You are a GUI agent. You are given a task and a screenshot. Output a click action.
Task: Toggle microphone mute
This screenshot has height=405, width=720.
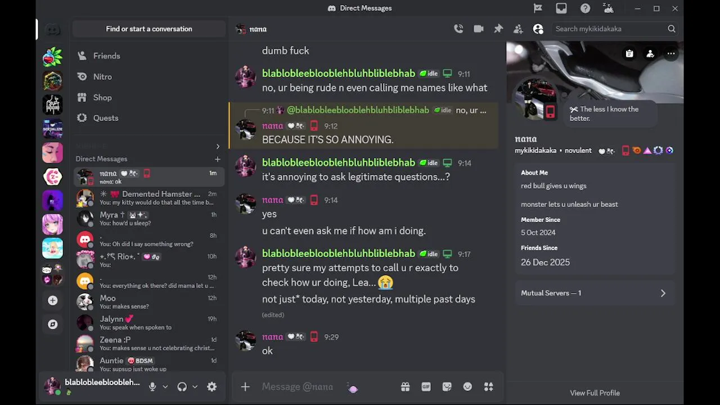[152, 386]
